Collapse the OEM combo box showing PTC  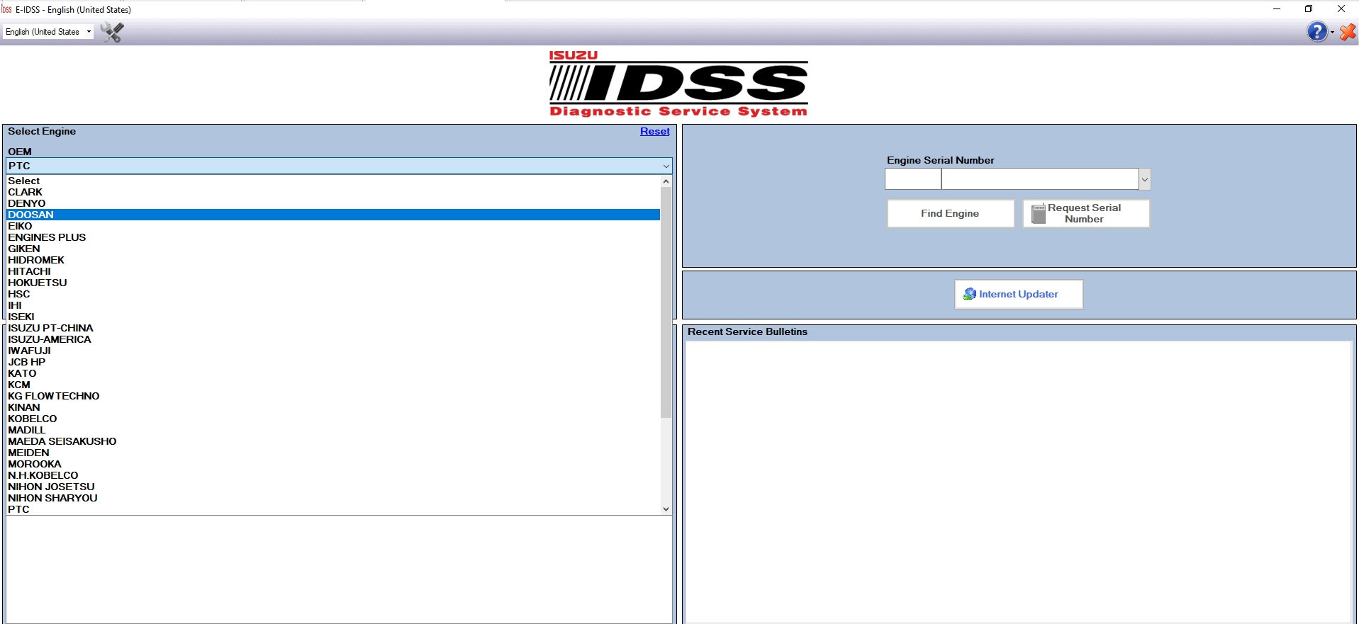coord(339,166)
